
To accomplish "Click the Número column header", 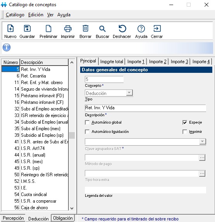I will [10, 62].
